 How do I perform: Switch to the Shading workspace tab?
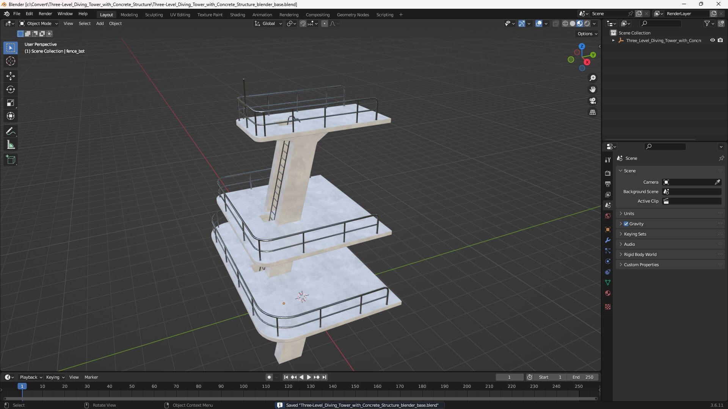[237, 15]
